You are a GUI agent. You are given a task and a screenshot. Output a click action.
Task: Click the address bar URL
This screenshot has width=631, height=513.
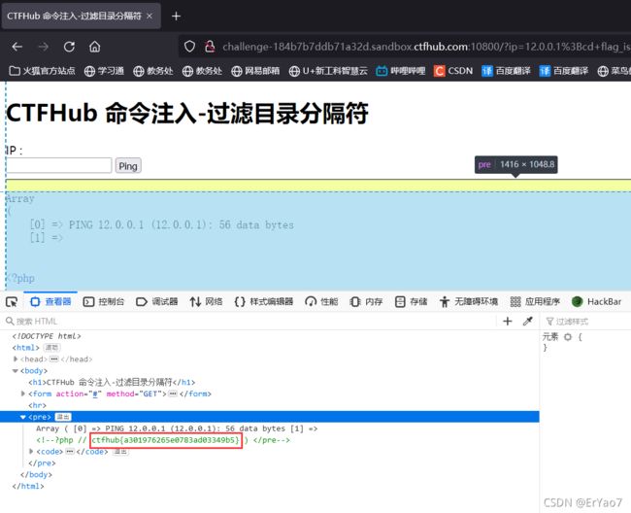tap(426, 47)
